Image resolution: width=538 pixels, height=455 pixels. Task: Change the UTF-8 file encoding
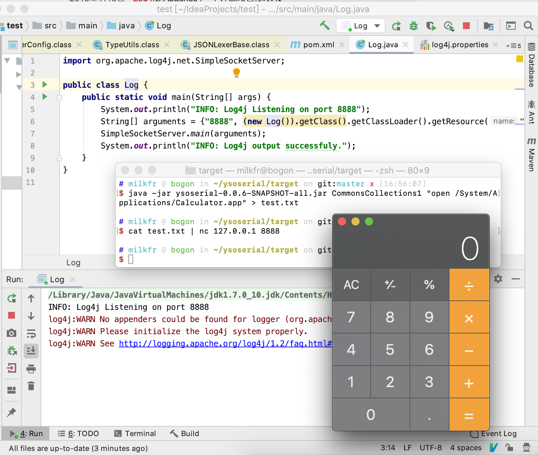tap(431, 448)
